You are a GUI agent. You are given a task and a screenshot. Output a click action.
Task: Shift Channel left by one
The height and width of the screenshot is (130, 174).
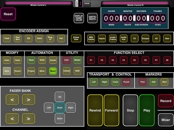[x=12, y=119]
